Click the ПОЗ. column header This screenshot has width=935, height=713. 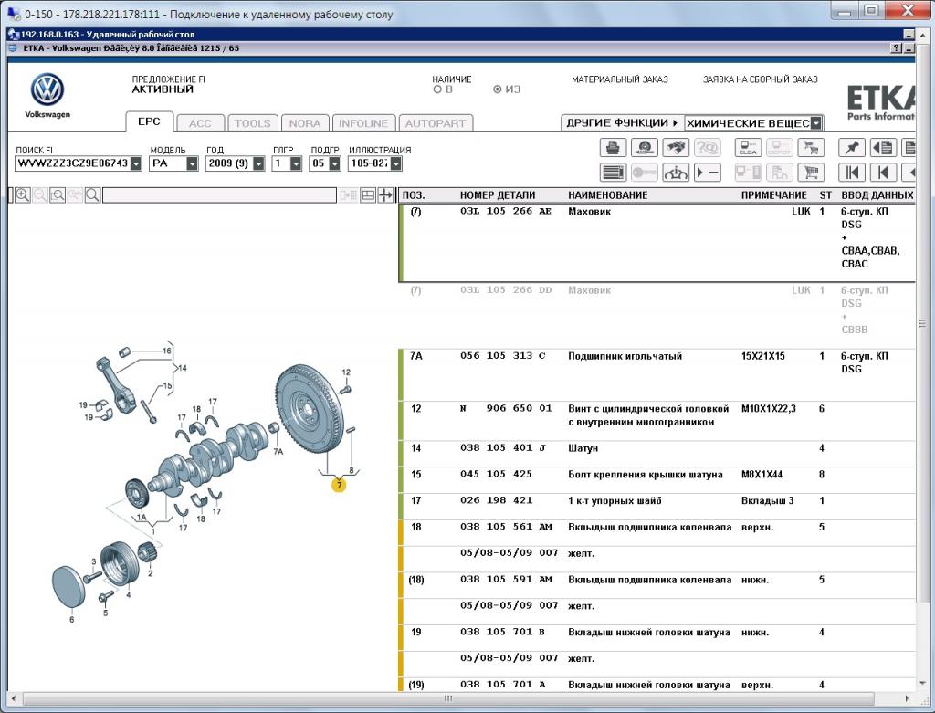(x=414, y=195)
